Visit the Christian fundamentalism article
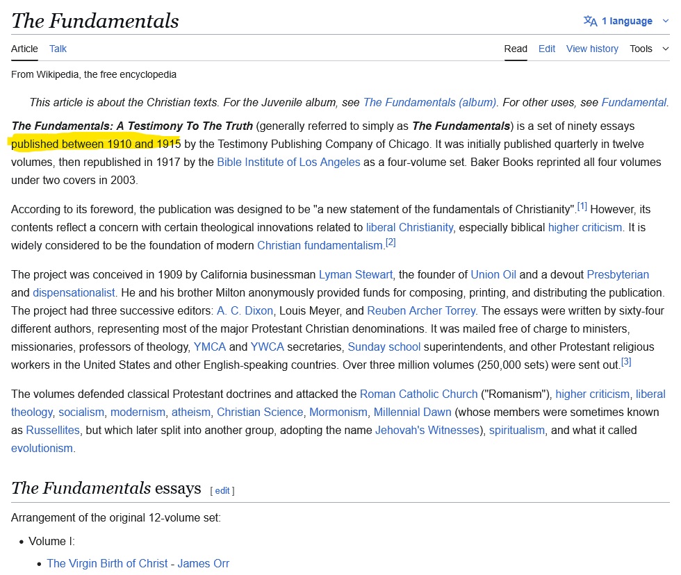The image size is (681, 575). coord(320,245)
